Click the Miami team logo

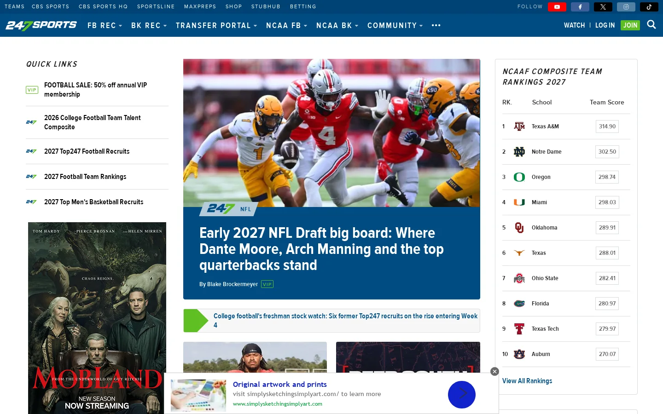pos(519,202)
